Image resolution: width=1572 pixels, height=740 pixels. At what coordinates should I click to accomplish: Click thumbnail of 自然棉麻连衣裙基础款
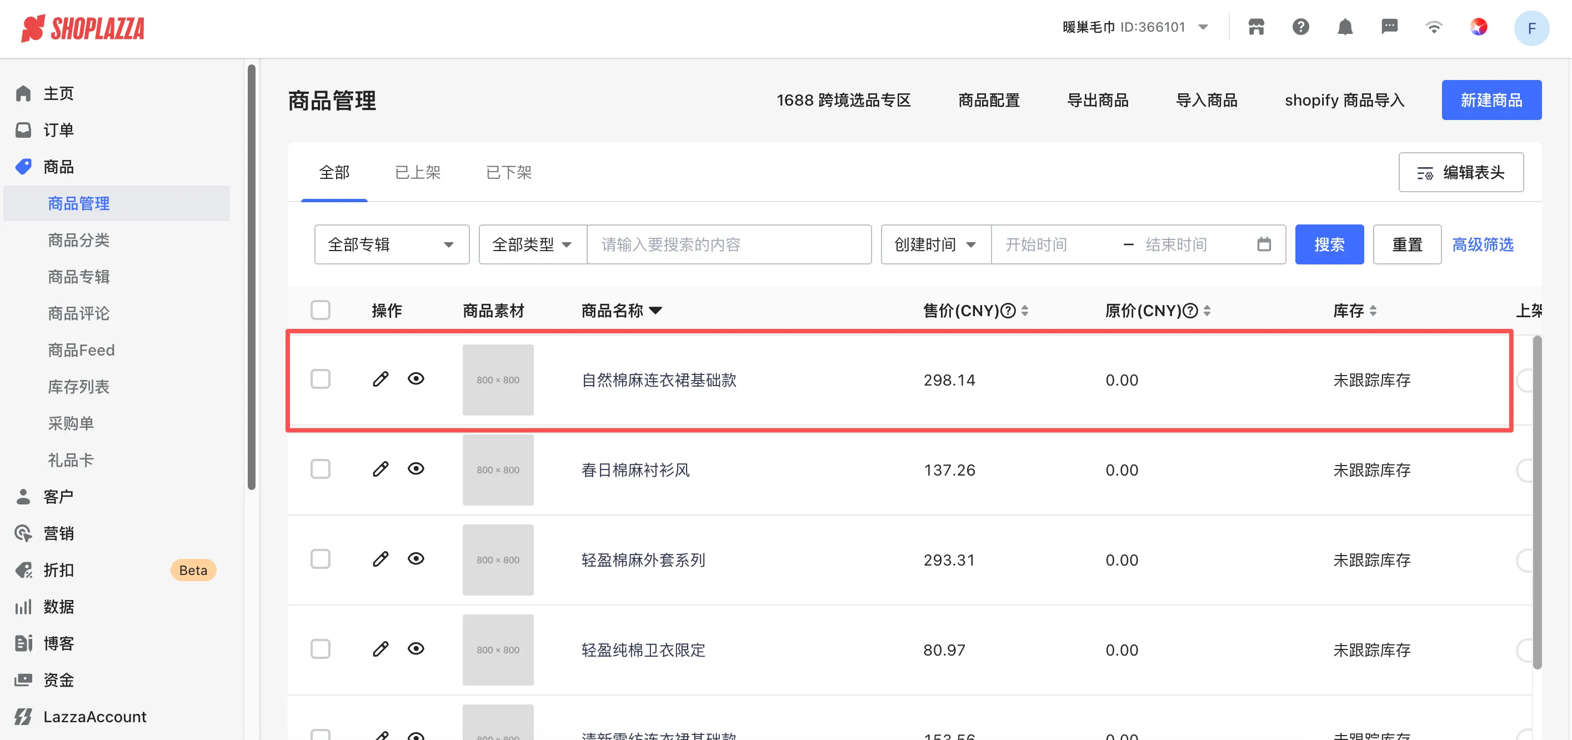coord(498,380)
